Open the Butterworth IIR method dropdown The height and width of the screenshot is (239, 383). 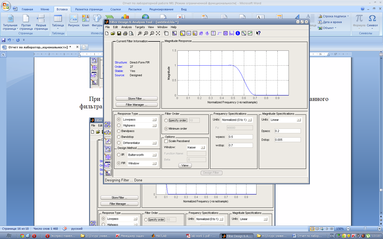154,155
